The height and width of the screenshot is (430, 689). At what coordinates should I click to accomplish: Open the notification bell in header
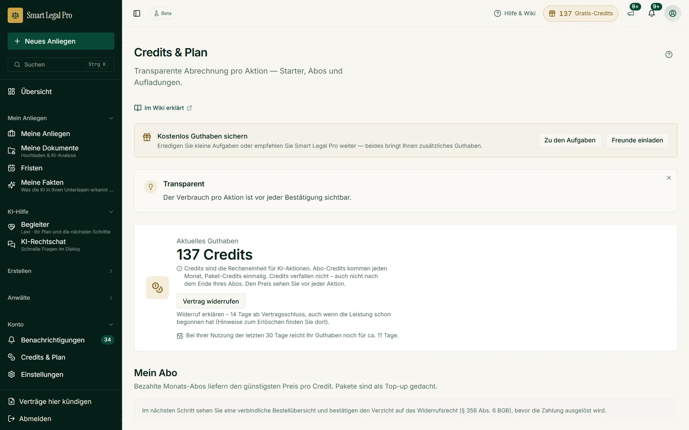tap(652, 13)
